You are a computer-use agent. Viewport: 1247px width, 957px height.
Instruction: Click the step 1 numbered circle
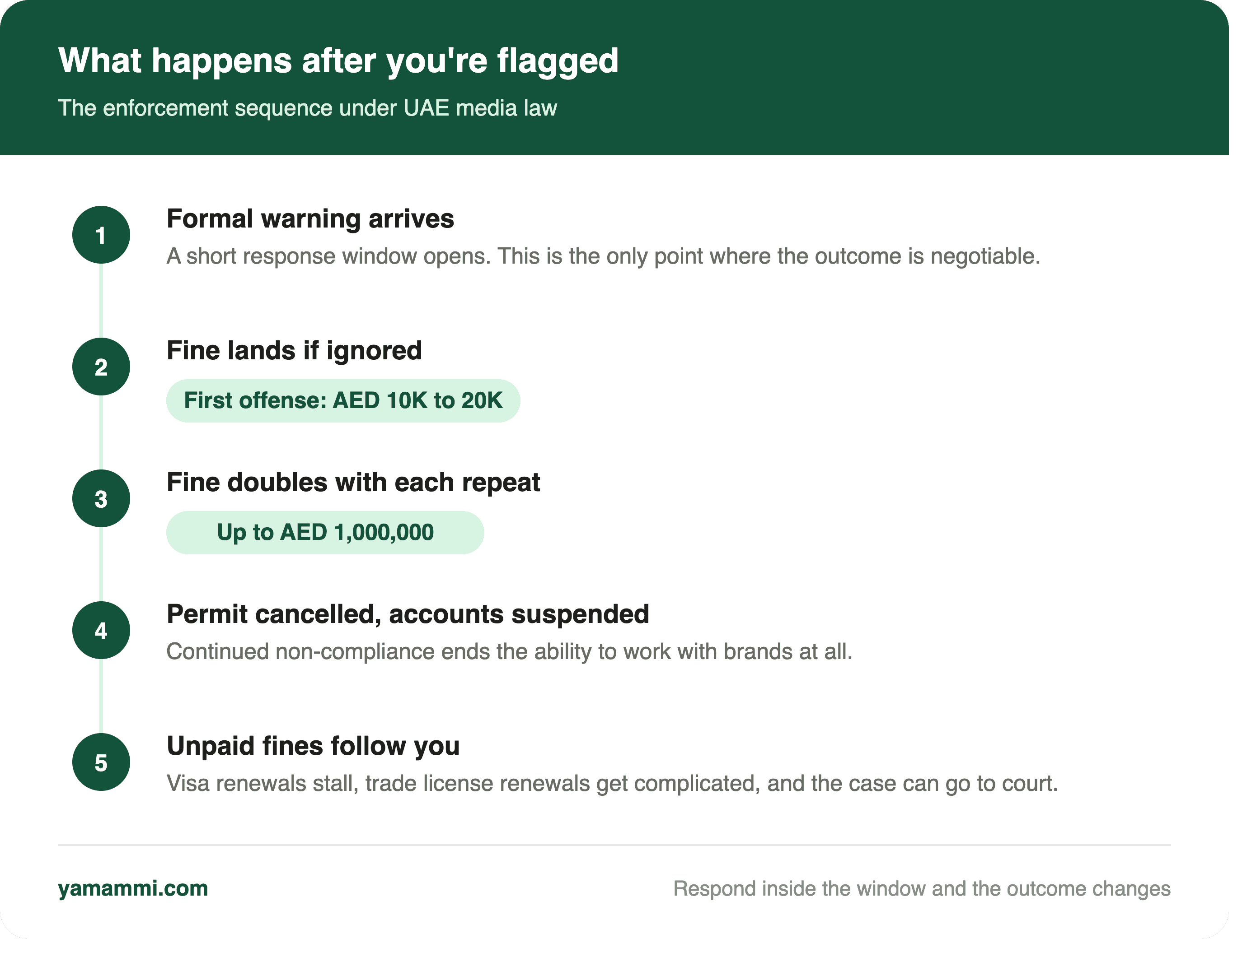pyautogui.click(x=101, y=235)
